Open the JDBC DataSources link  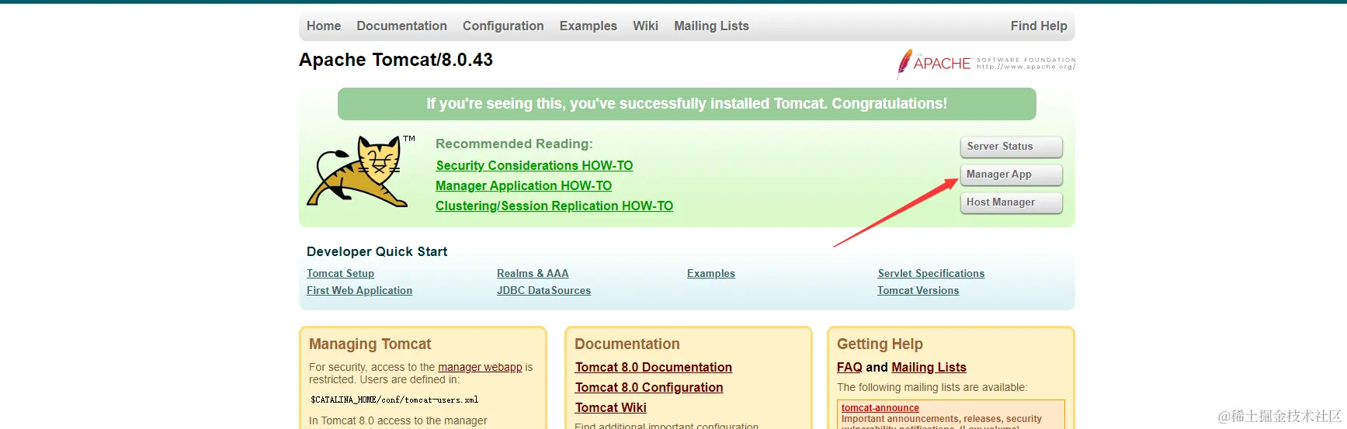(x=543, y=290)
